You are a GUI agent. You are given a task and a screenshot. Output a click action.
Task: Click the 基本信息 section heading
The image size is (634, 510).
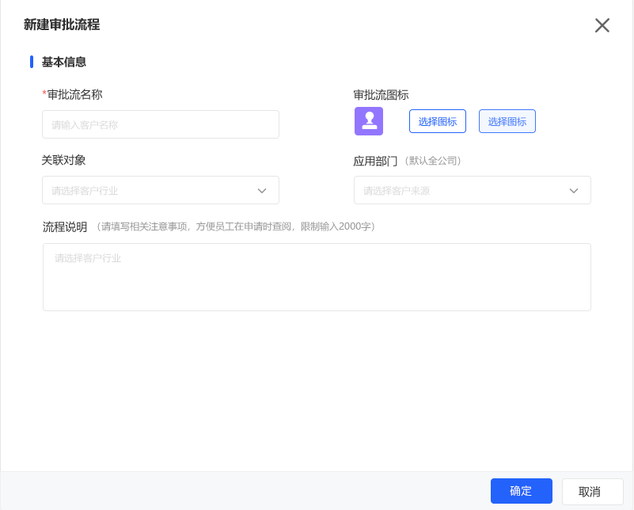point(64,62)
